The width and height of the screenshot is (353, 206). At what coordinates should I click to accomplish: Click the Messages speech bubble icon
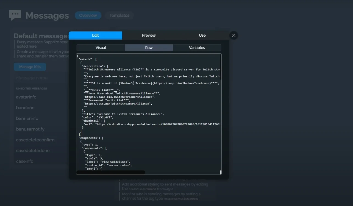coord(15,15)
